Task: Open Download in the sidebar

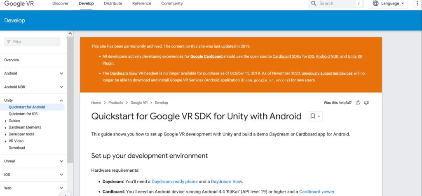Action: pyautogui.click(x=16, y=148)
